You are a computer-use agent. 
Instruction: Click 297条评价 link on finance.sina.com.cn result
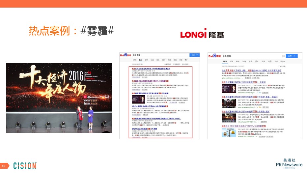click(x=270, y=136)
